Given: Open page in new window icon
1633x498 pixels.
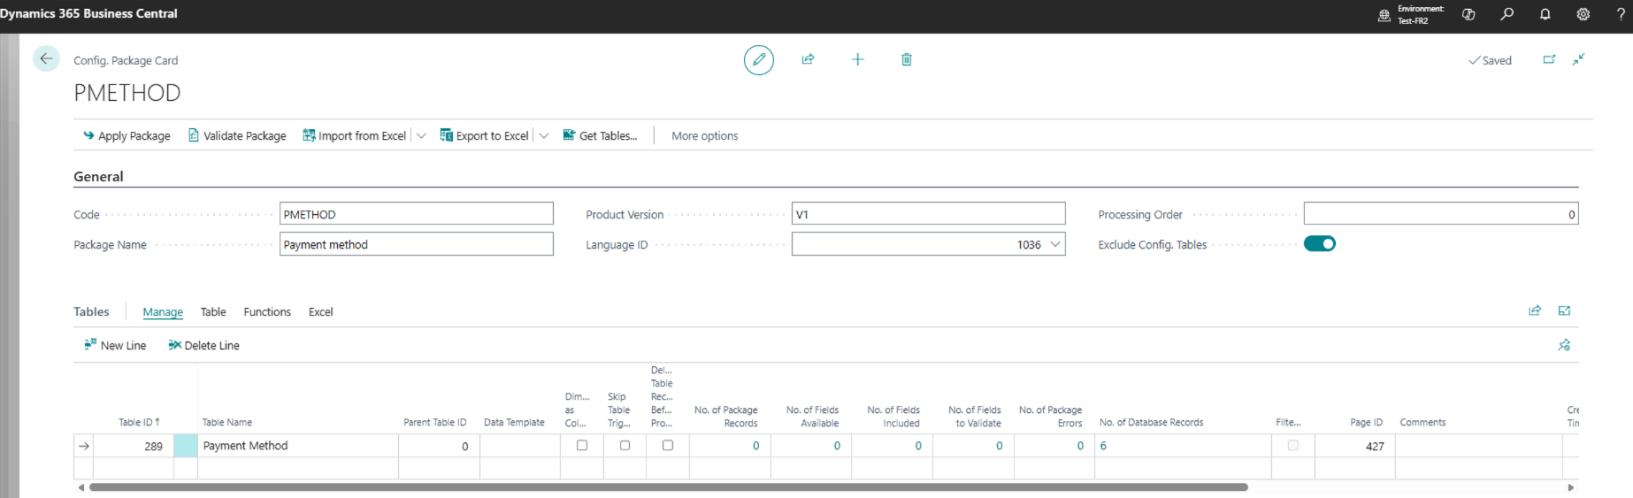Looking at the screenshot, I should click(1549, 59).
